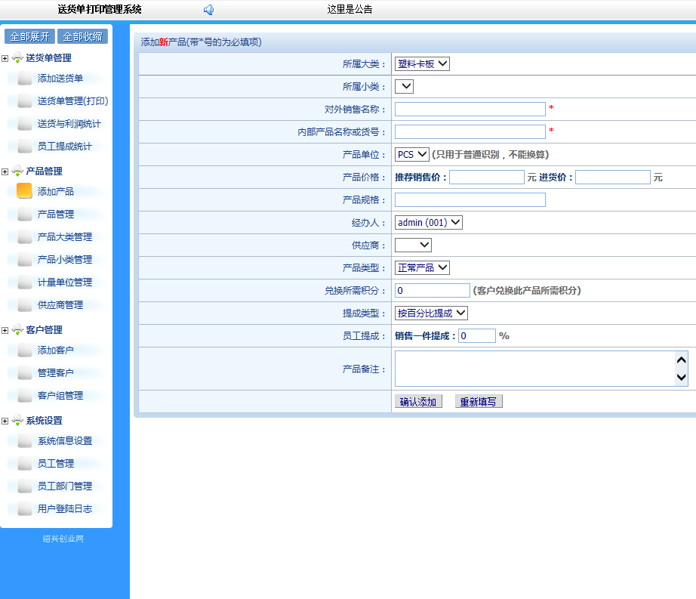Open the empty 所属小类 dropdown
Screen dimensions: 696x599
pyautogui.click(x=404, y=86)
